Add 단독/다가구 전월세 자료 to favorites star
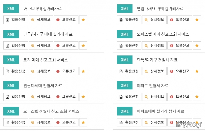 point(197,71)
